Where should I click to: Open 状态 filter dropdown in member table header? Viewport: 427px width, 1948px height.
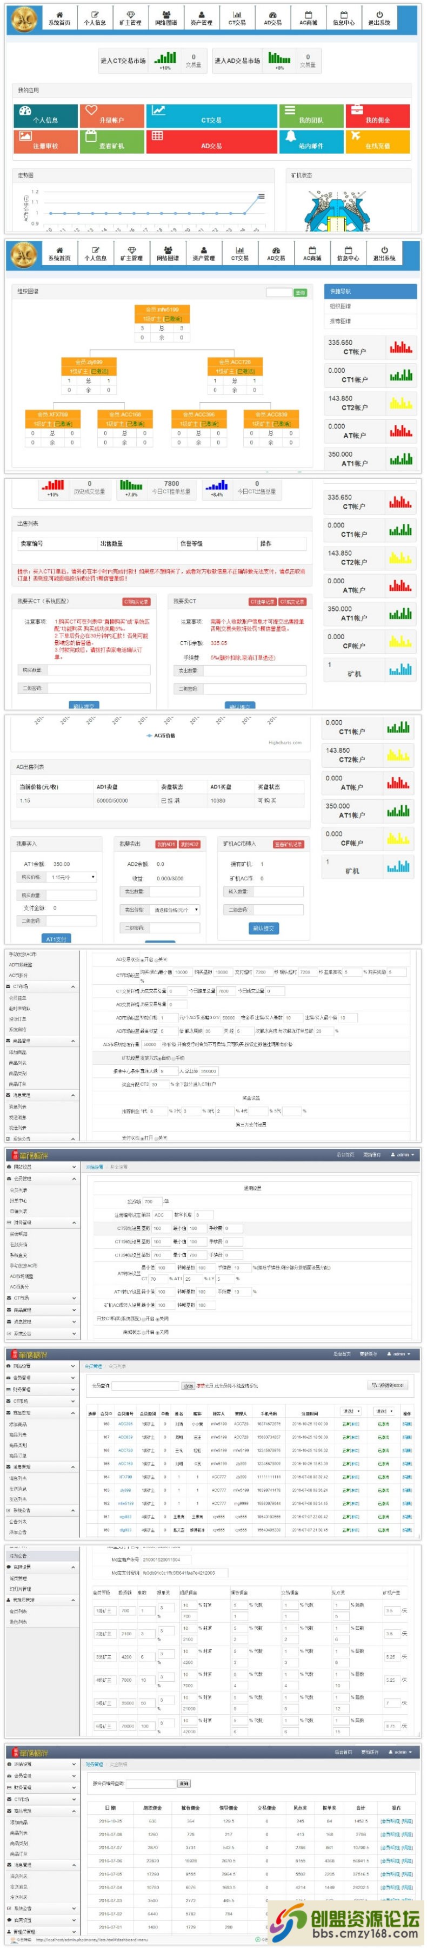[x=351, y=1411]
